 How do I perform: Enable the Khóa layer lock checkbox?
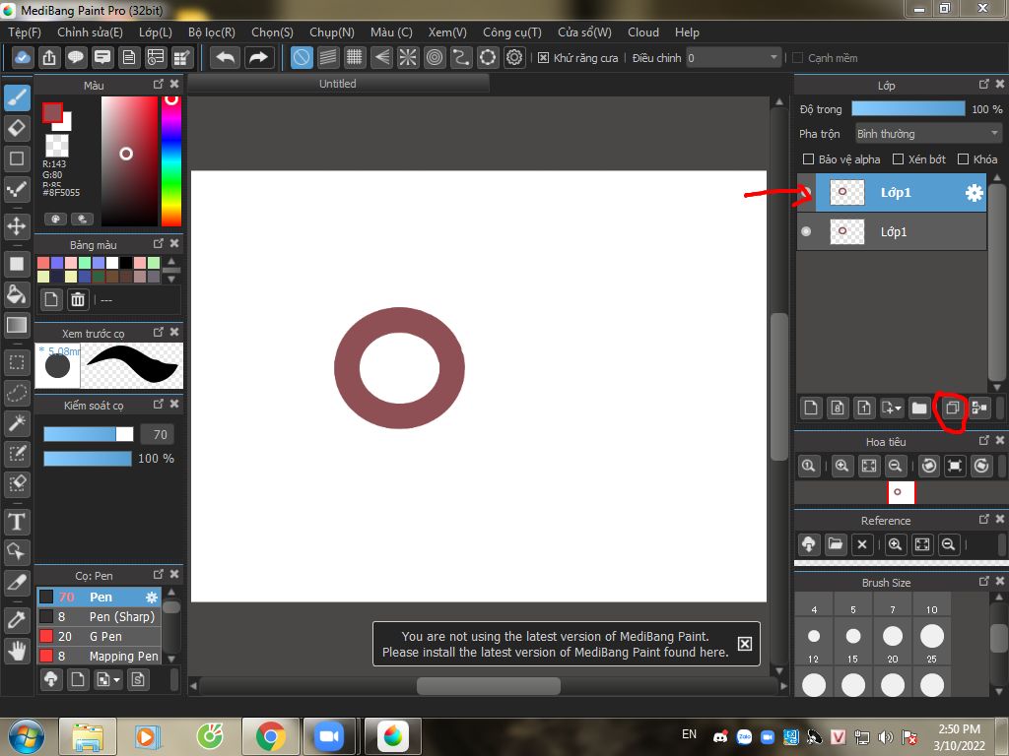963,158
